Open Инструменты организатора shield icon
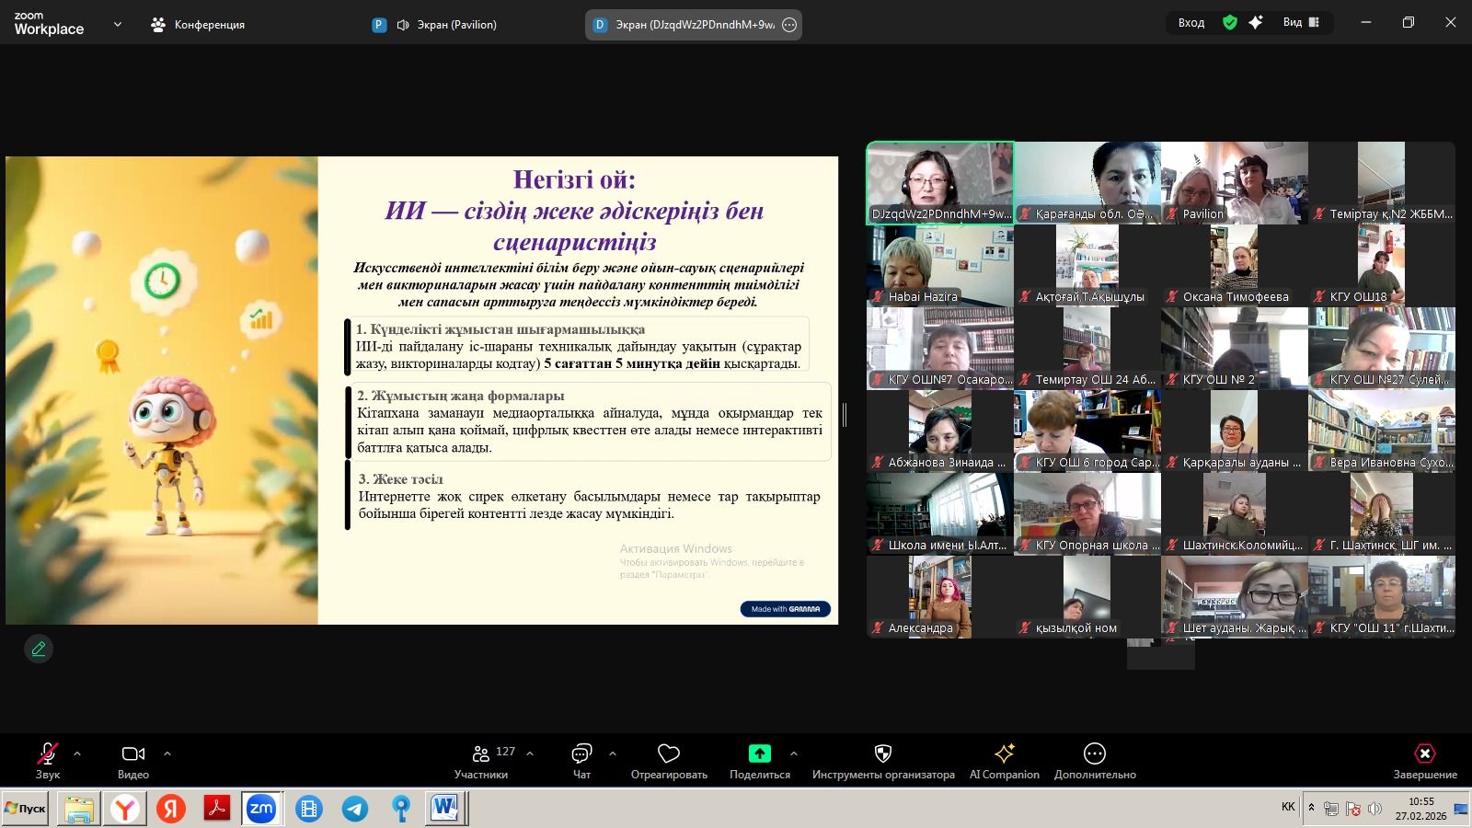The image size is (1472, 828). tap(882, 754)
